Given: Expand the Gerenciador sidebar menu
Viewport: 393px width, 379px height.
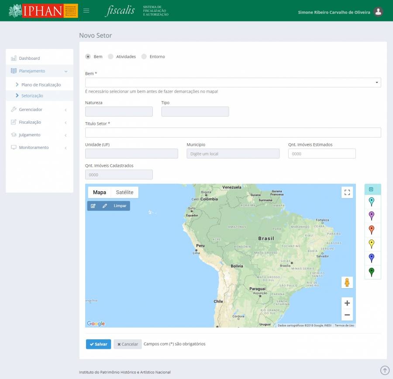Looking at the screenshot, I should click(x=39, y=110).
